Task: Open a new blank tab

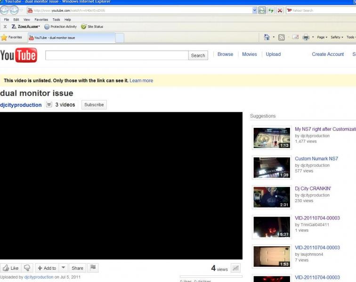Action: (120, 38)
